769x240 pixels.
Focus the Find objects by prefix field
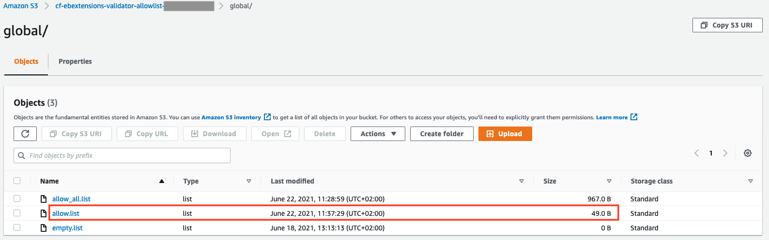pos(122,155)
